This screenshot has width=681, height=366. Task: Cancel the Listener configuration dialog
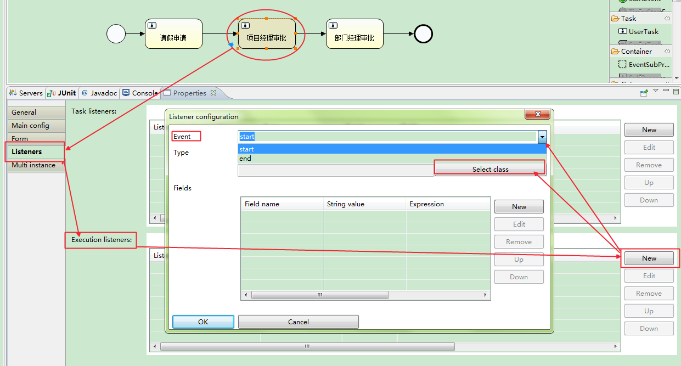pos(298,322)
